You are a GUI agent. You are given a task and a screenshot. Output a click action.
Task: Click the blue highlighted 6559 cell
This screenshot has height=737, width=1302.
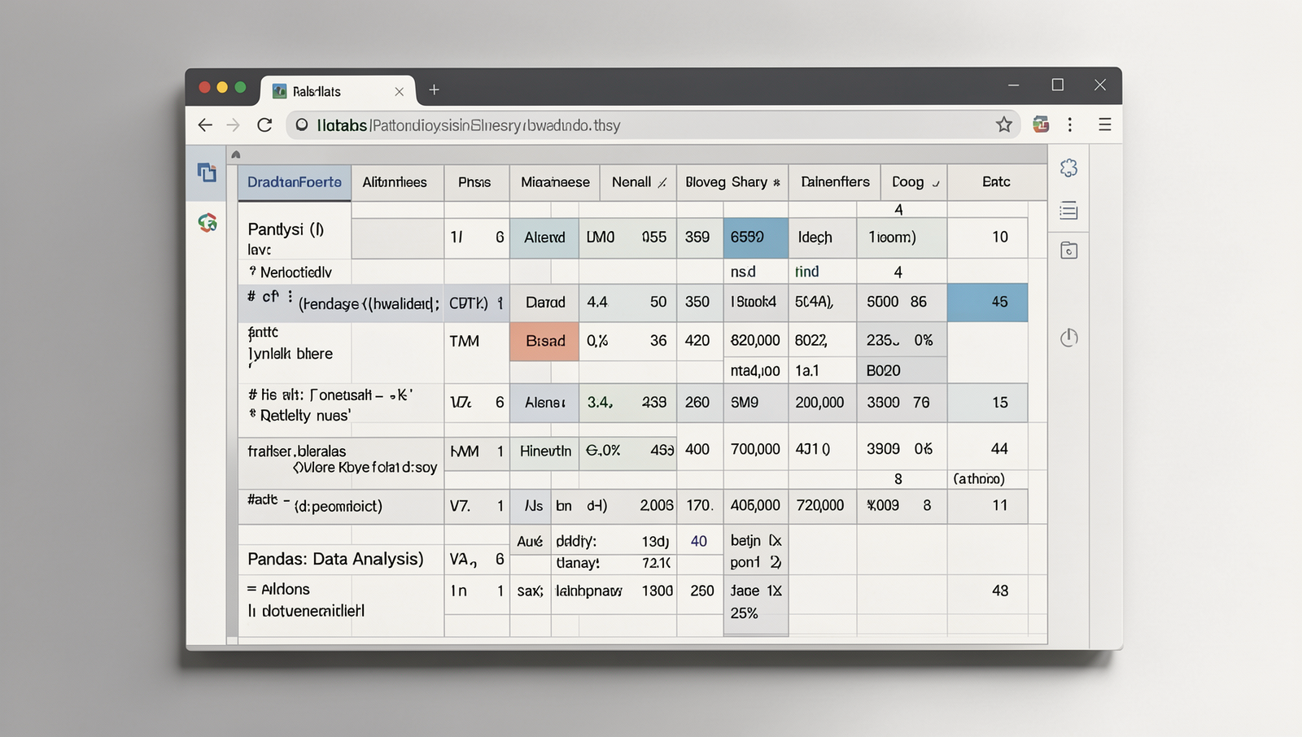[756, 238]
